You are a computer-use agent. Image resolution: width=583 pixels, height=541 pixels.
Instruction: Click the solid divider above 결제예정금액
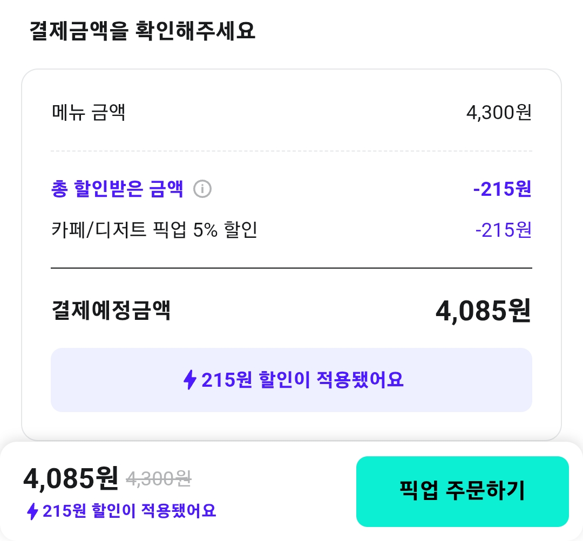point(291,268)
